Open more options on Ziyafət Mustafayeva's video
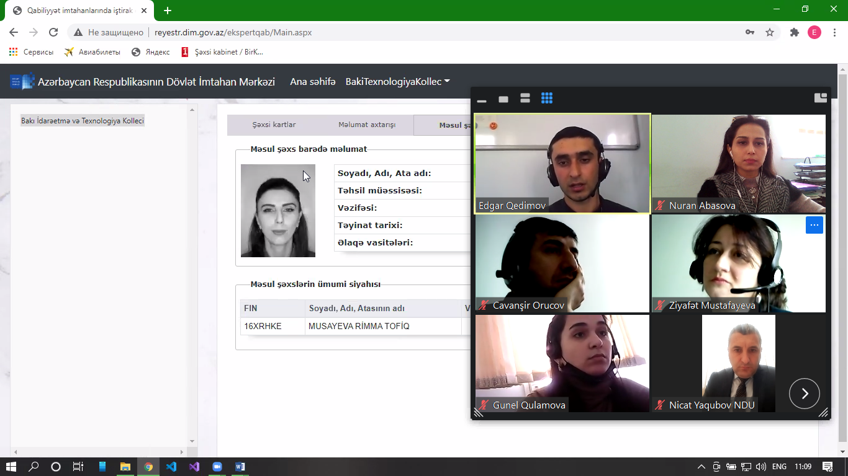Image resolution: width=848 pixels, height=476 pixels. (814, 225)
